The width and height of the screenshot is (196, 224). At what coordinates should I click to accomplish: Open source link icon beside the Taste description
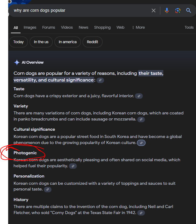139,96
